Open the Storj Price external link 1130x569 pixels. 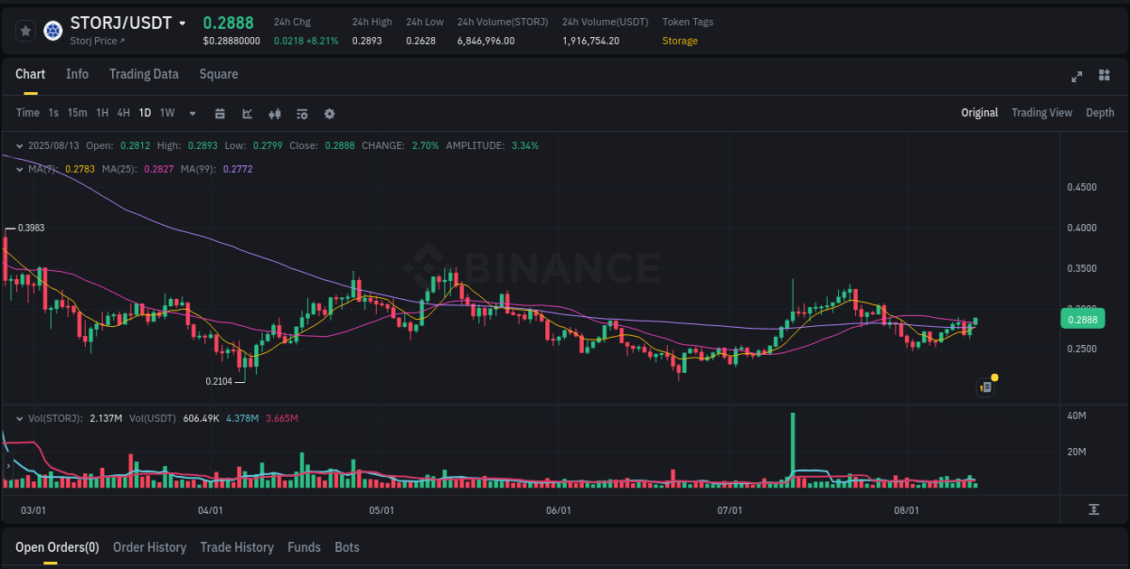(97, 41)
